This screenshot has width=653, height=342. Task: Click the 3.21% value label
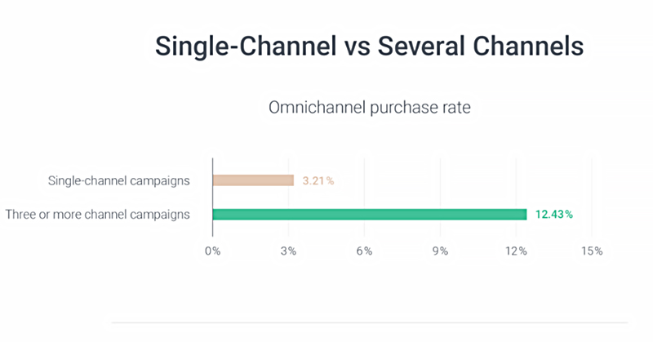(318, 180)
